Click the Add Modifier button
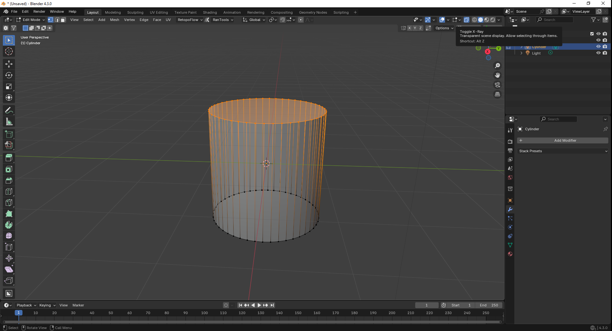The height and width of the screenshot is (331, 612). pos(563,140)
